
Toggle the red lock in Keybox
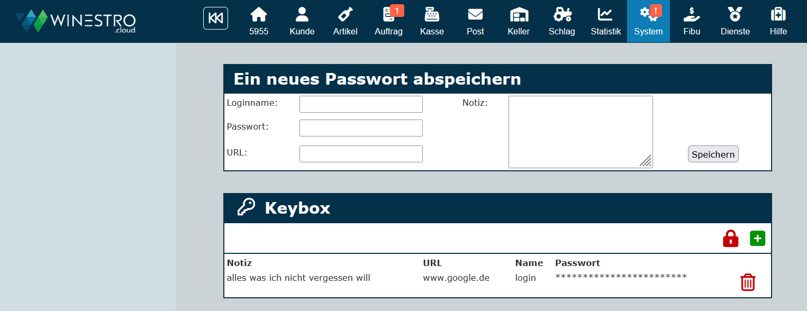coord(730,239)
